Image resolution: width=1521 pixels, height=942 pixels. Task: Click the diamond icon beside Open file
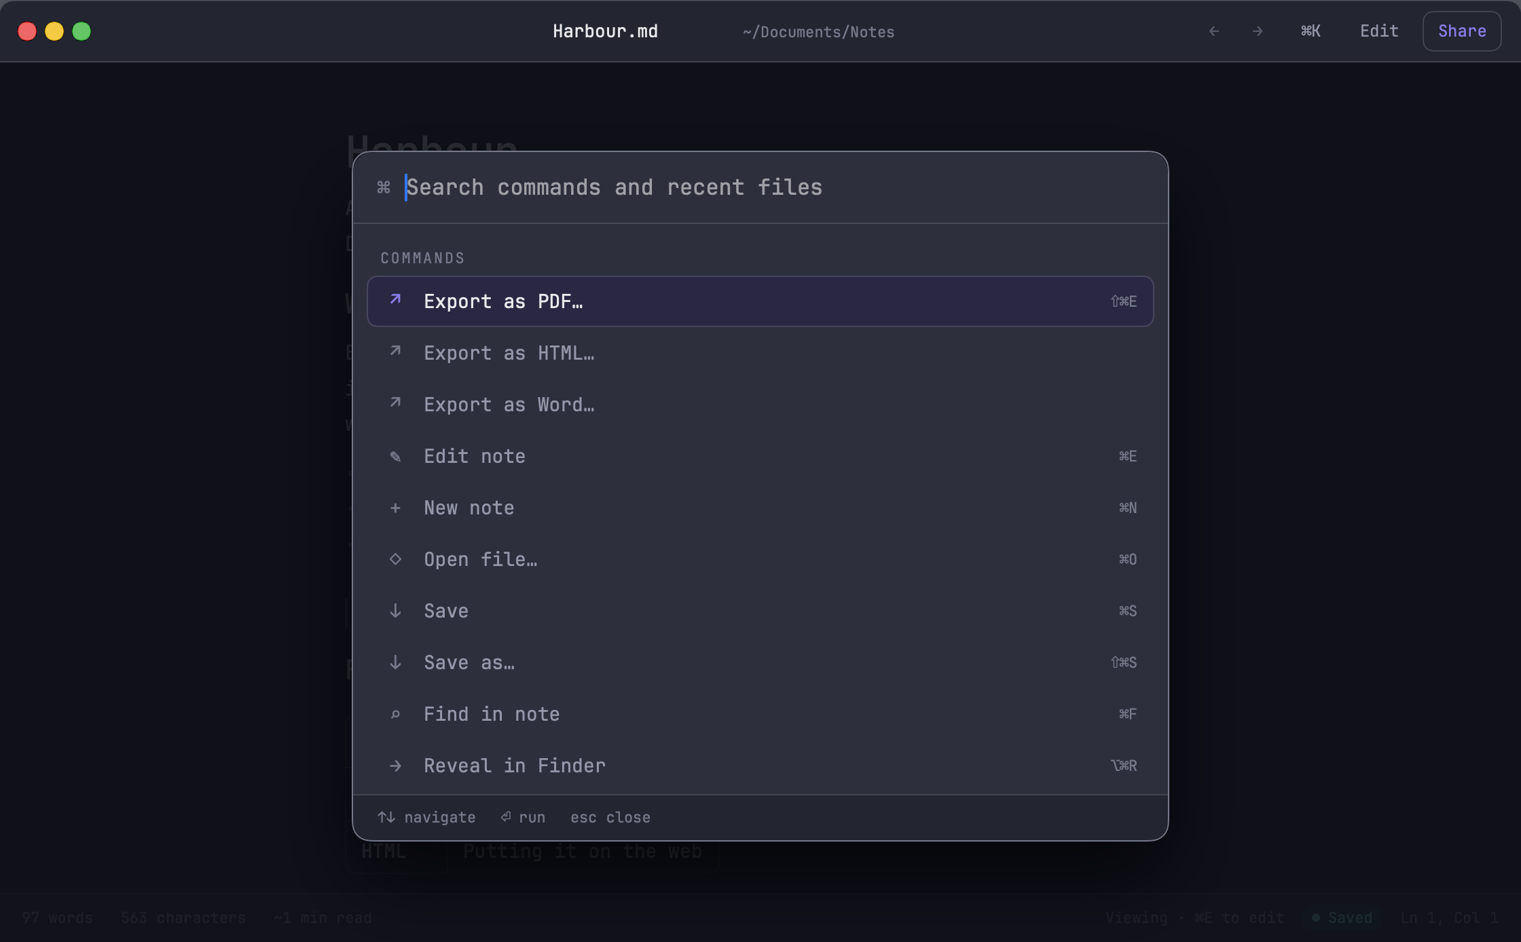395,559
